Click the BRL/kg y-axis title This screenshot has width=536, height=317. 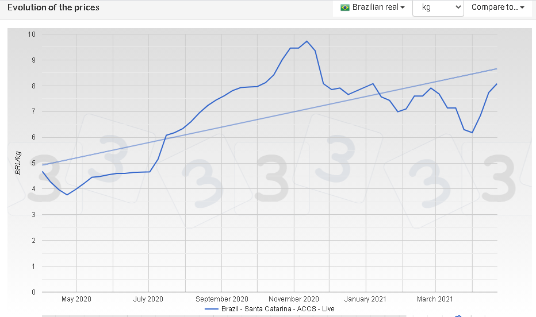pyautogui.click(x=18, y=163)
